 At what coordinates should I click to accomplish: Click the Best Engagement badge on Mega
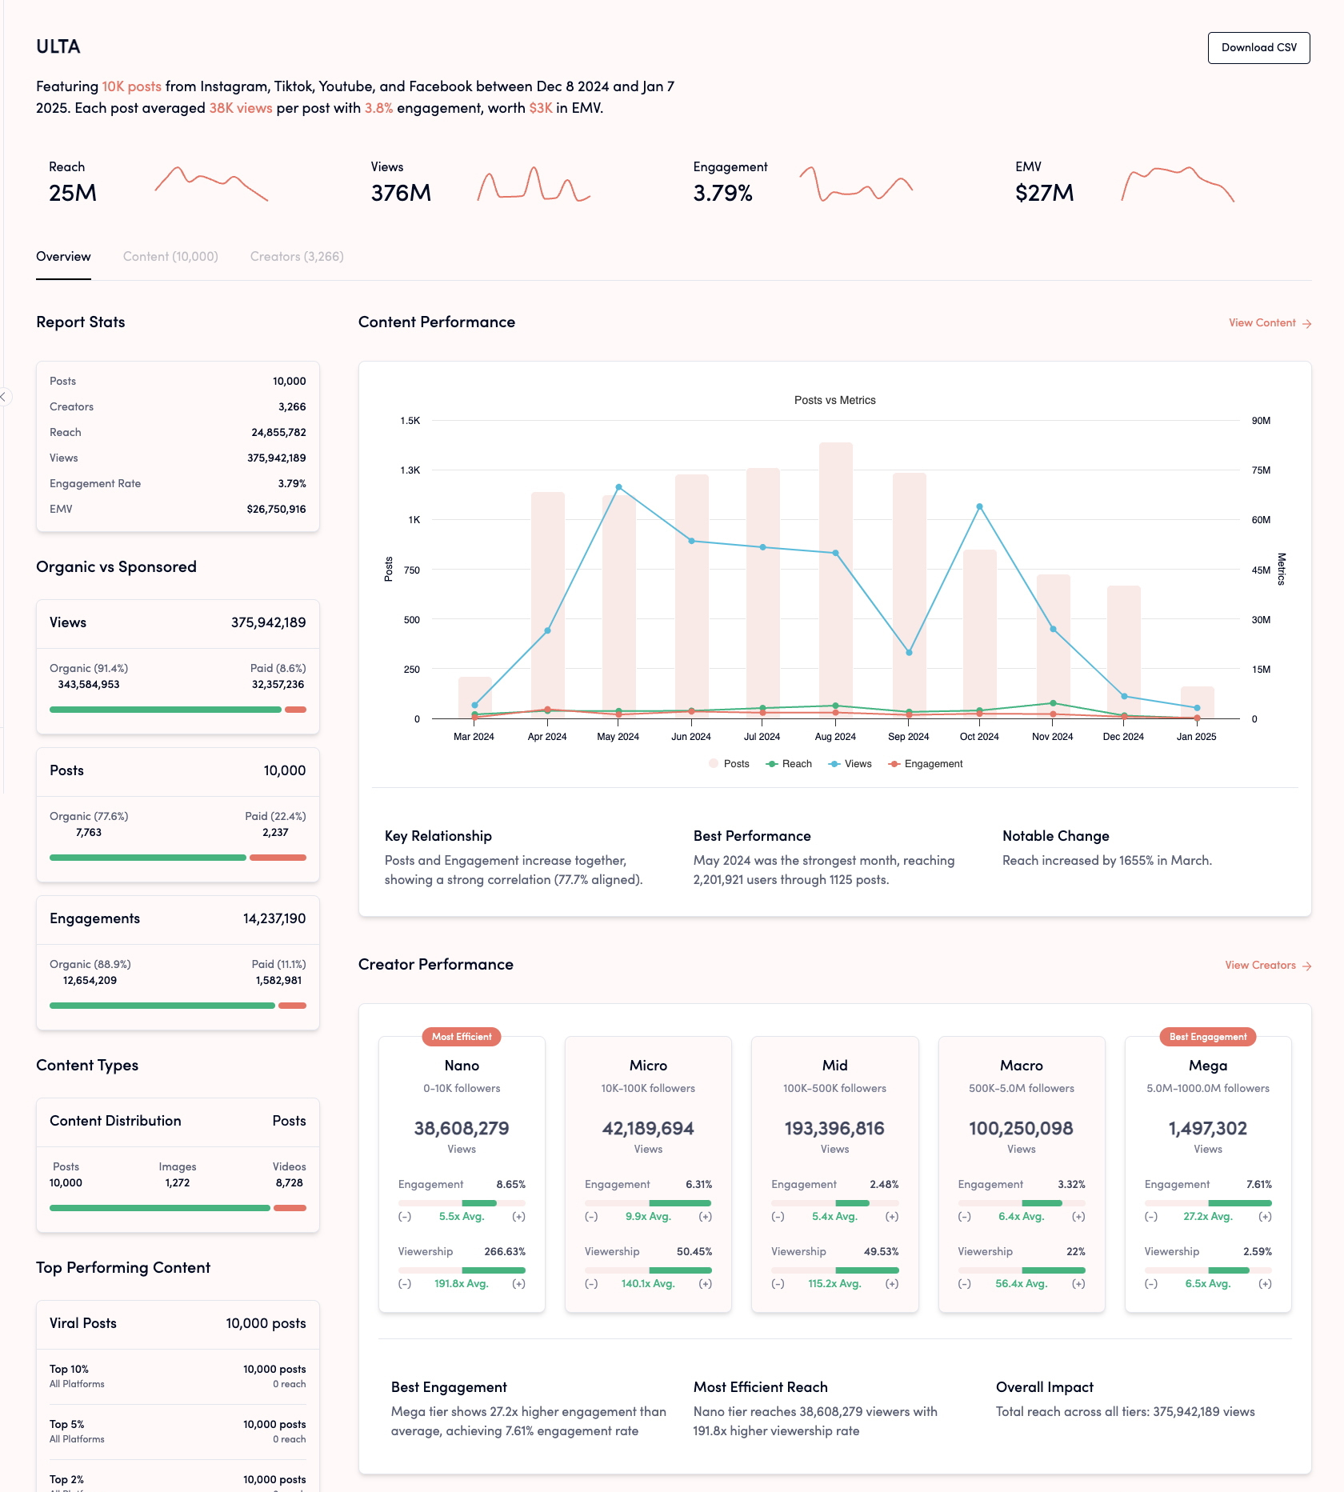point(1207,1037)
